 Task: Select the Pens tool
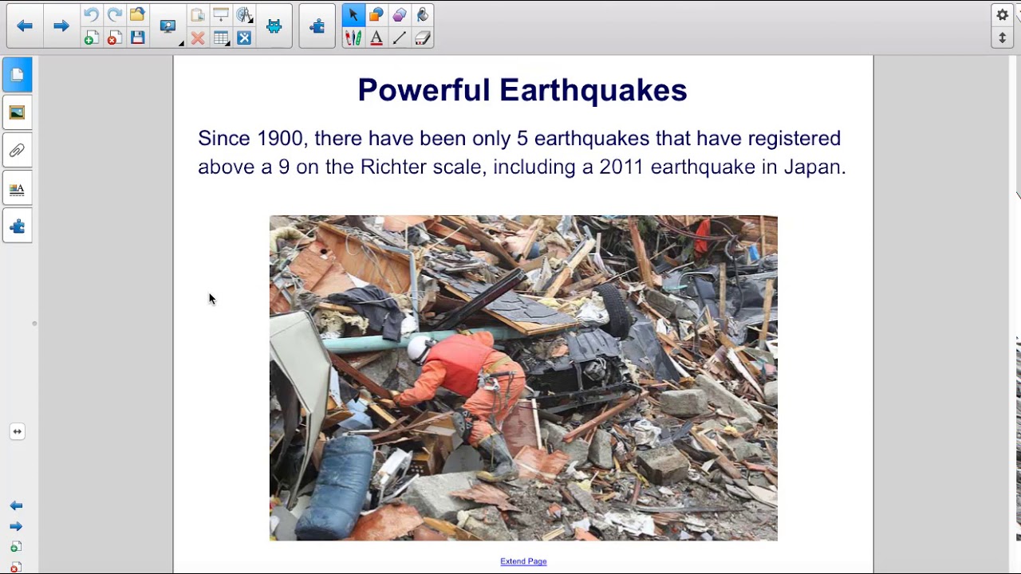point(353,37)
